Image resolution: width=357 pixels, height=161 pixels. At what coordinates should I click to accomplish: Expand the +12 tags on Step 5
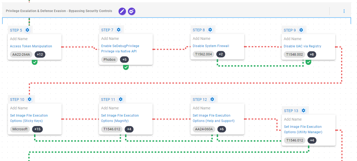click(40, 55)
